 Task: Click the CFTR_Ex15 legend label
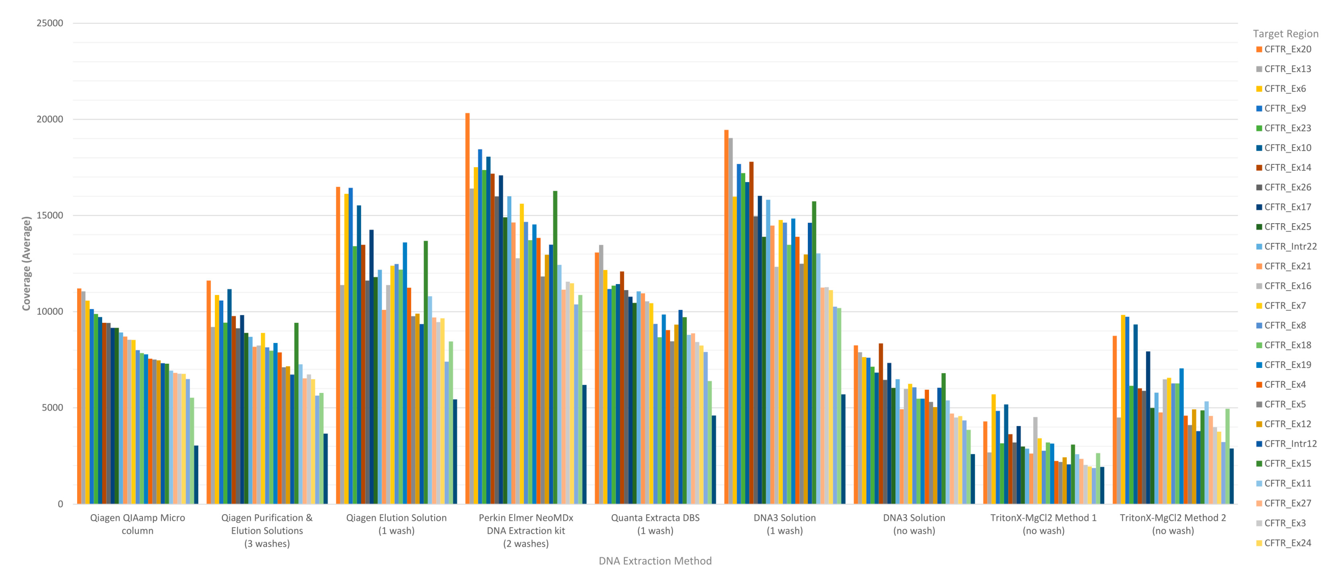tap(1287, 464)
